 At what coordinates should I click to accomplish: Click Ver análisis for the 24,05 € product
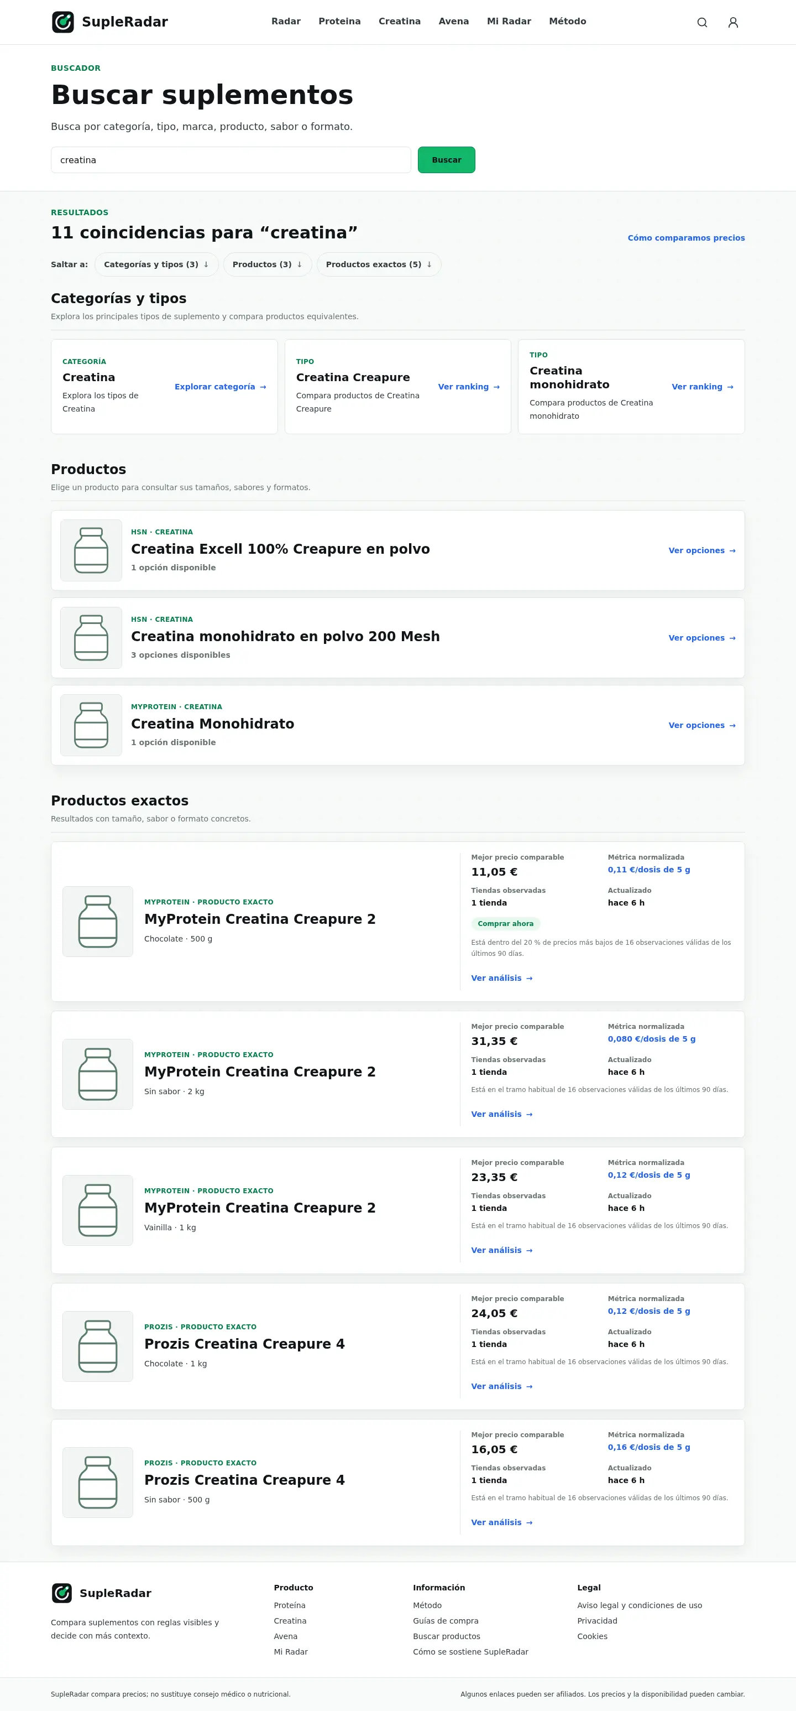[x=502, y=1386]
